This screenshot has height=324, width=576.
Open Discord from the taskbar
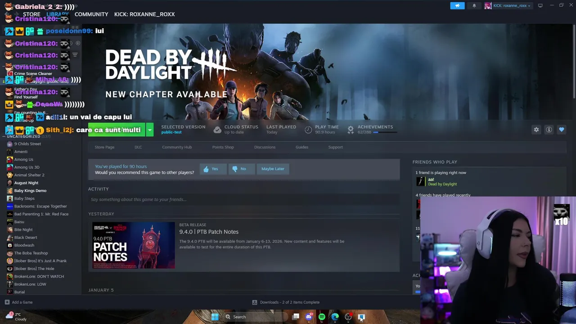point(309,317)
